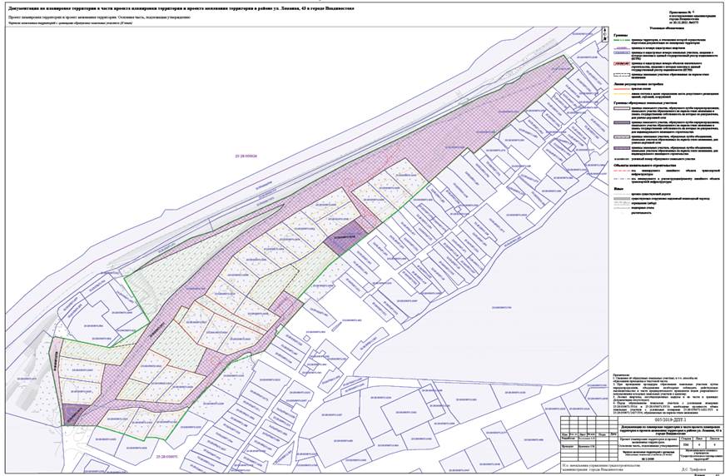
Task: Click cadastral quarter label 25:28:050071
Action: [162, 457]
